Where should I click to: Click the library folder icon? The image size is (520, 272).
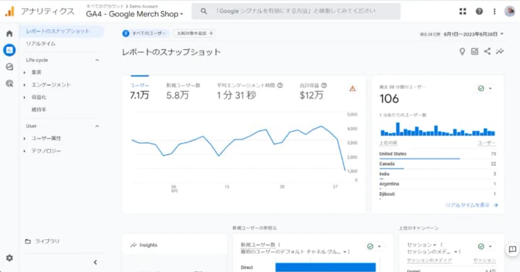tap(28, 241)
